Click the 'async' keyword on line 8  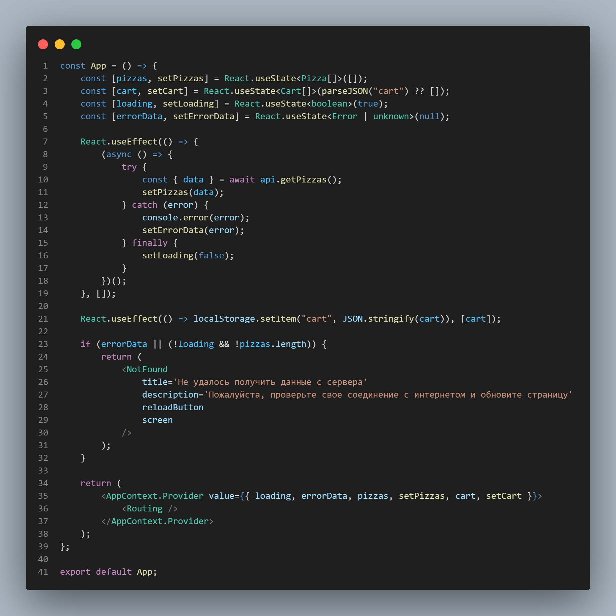click(119, 154)
